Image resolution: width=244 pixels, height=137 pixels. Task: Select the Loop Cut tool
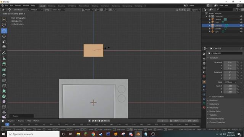tap(4, 80)
